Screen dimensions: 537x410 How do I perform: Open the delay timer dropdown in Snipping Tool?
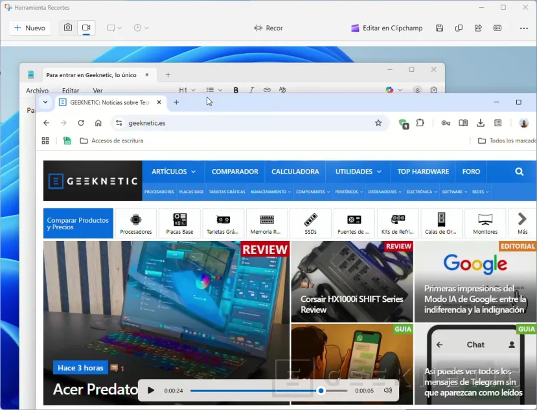click(x=139, y=28)
